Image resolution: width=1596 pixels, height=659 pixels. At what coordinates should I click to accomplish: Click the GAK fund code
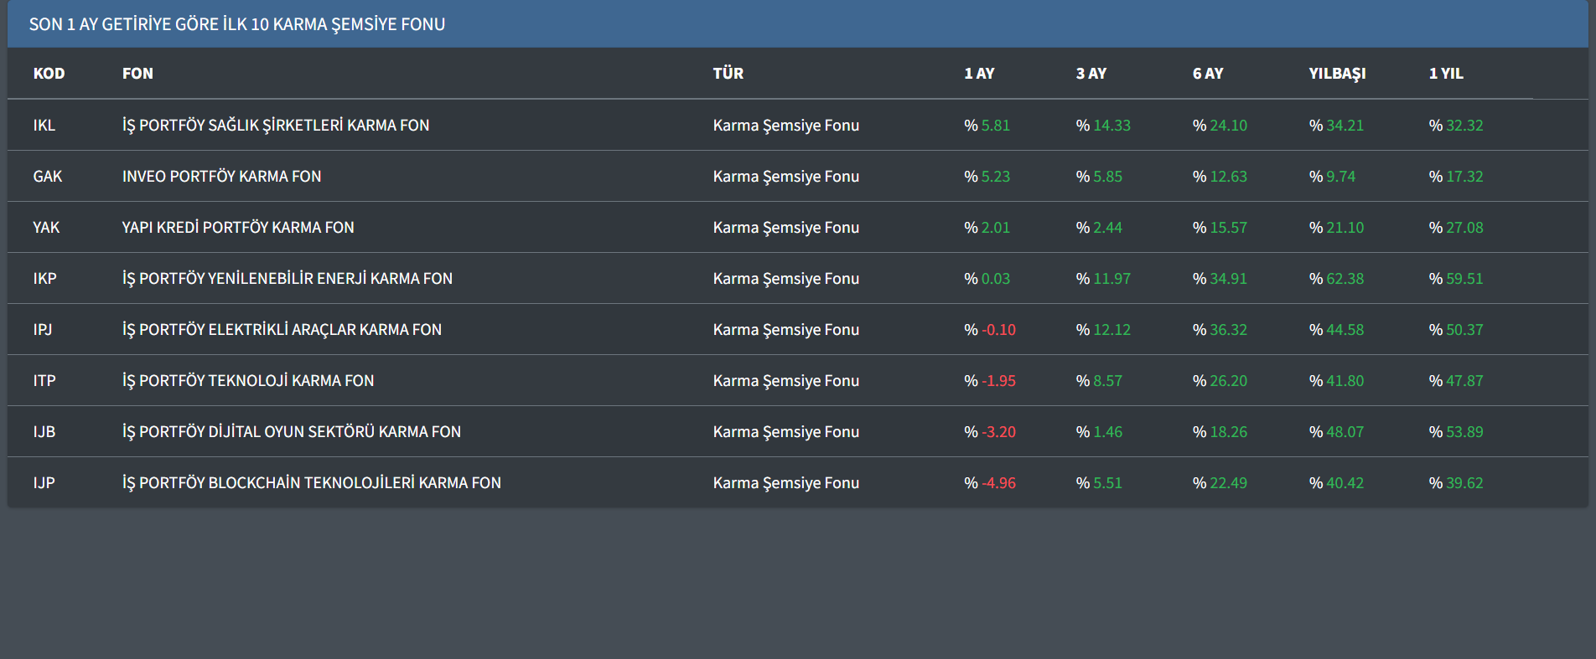(x=48, y=177)
